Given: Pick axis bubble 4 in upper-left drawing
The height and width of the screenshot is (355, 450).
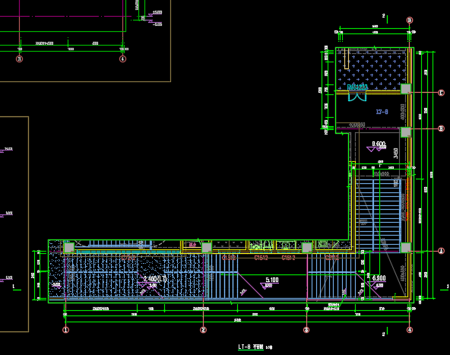Looking at the screenshot, I should [122, 59].
